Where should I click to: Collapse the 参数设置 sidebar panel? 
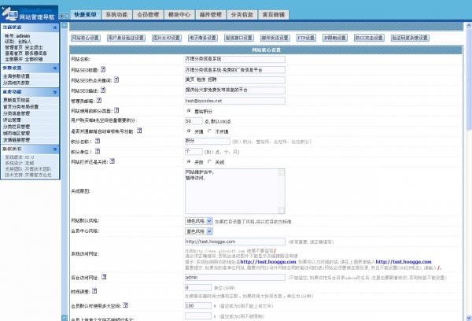55,68
